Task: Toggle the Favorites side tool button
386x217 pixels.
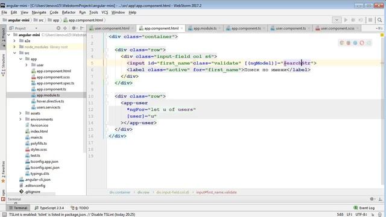Action: pos(3,172)
